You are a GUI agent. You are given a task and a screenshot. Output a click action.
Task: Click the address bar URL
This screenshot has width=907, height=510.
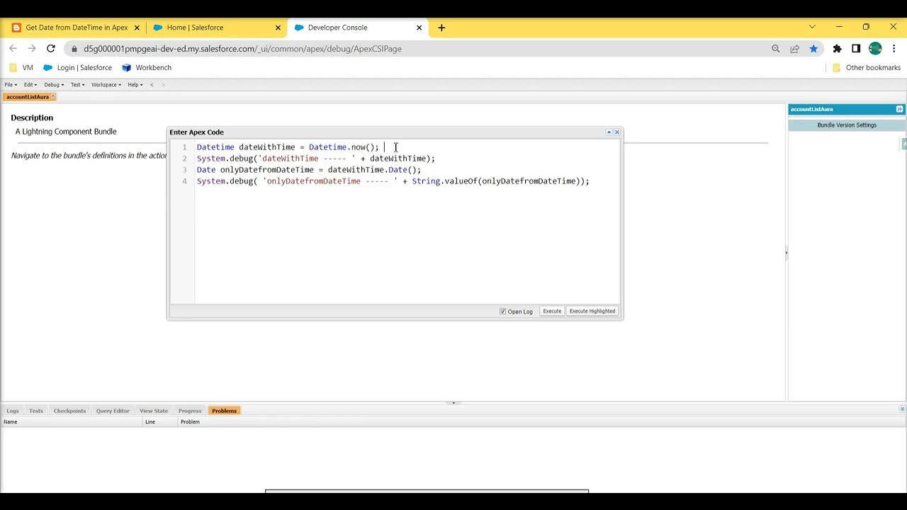click(x=242, y=49)
